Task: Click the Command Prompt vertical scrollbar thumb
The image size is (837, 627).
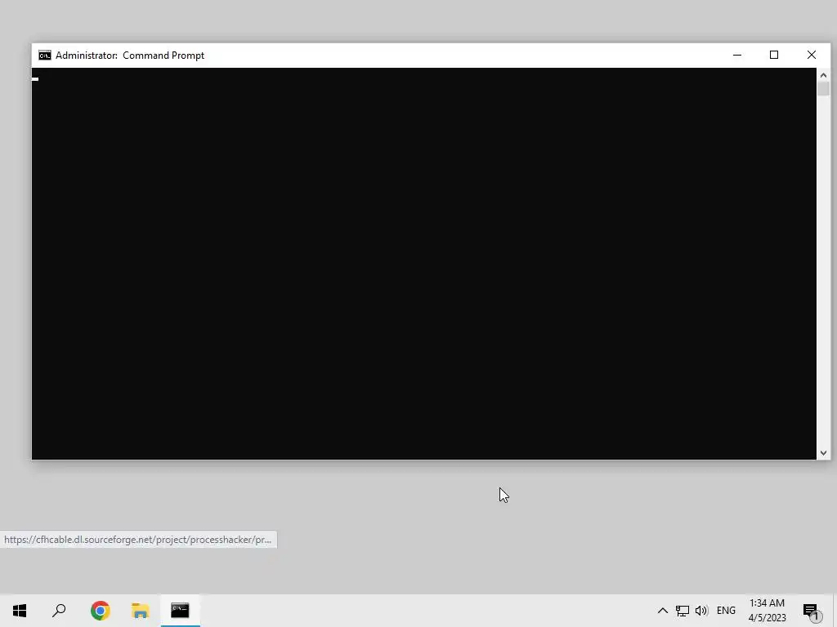Action: pyautogui.click(x=823, y=89)
